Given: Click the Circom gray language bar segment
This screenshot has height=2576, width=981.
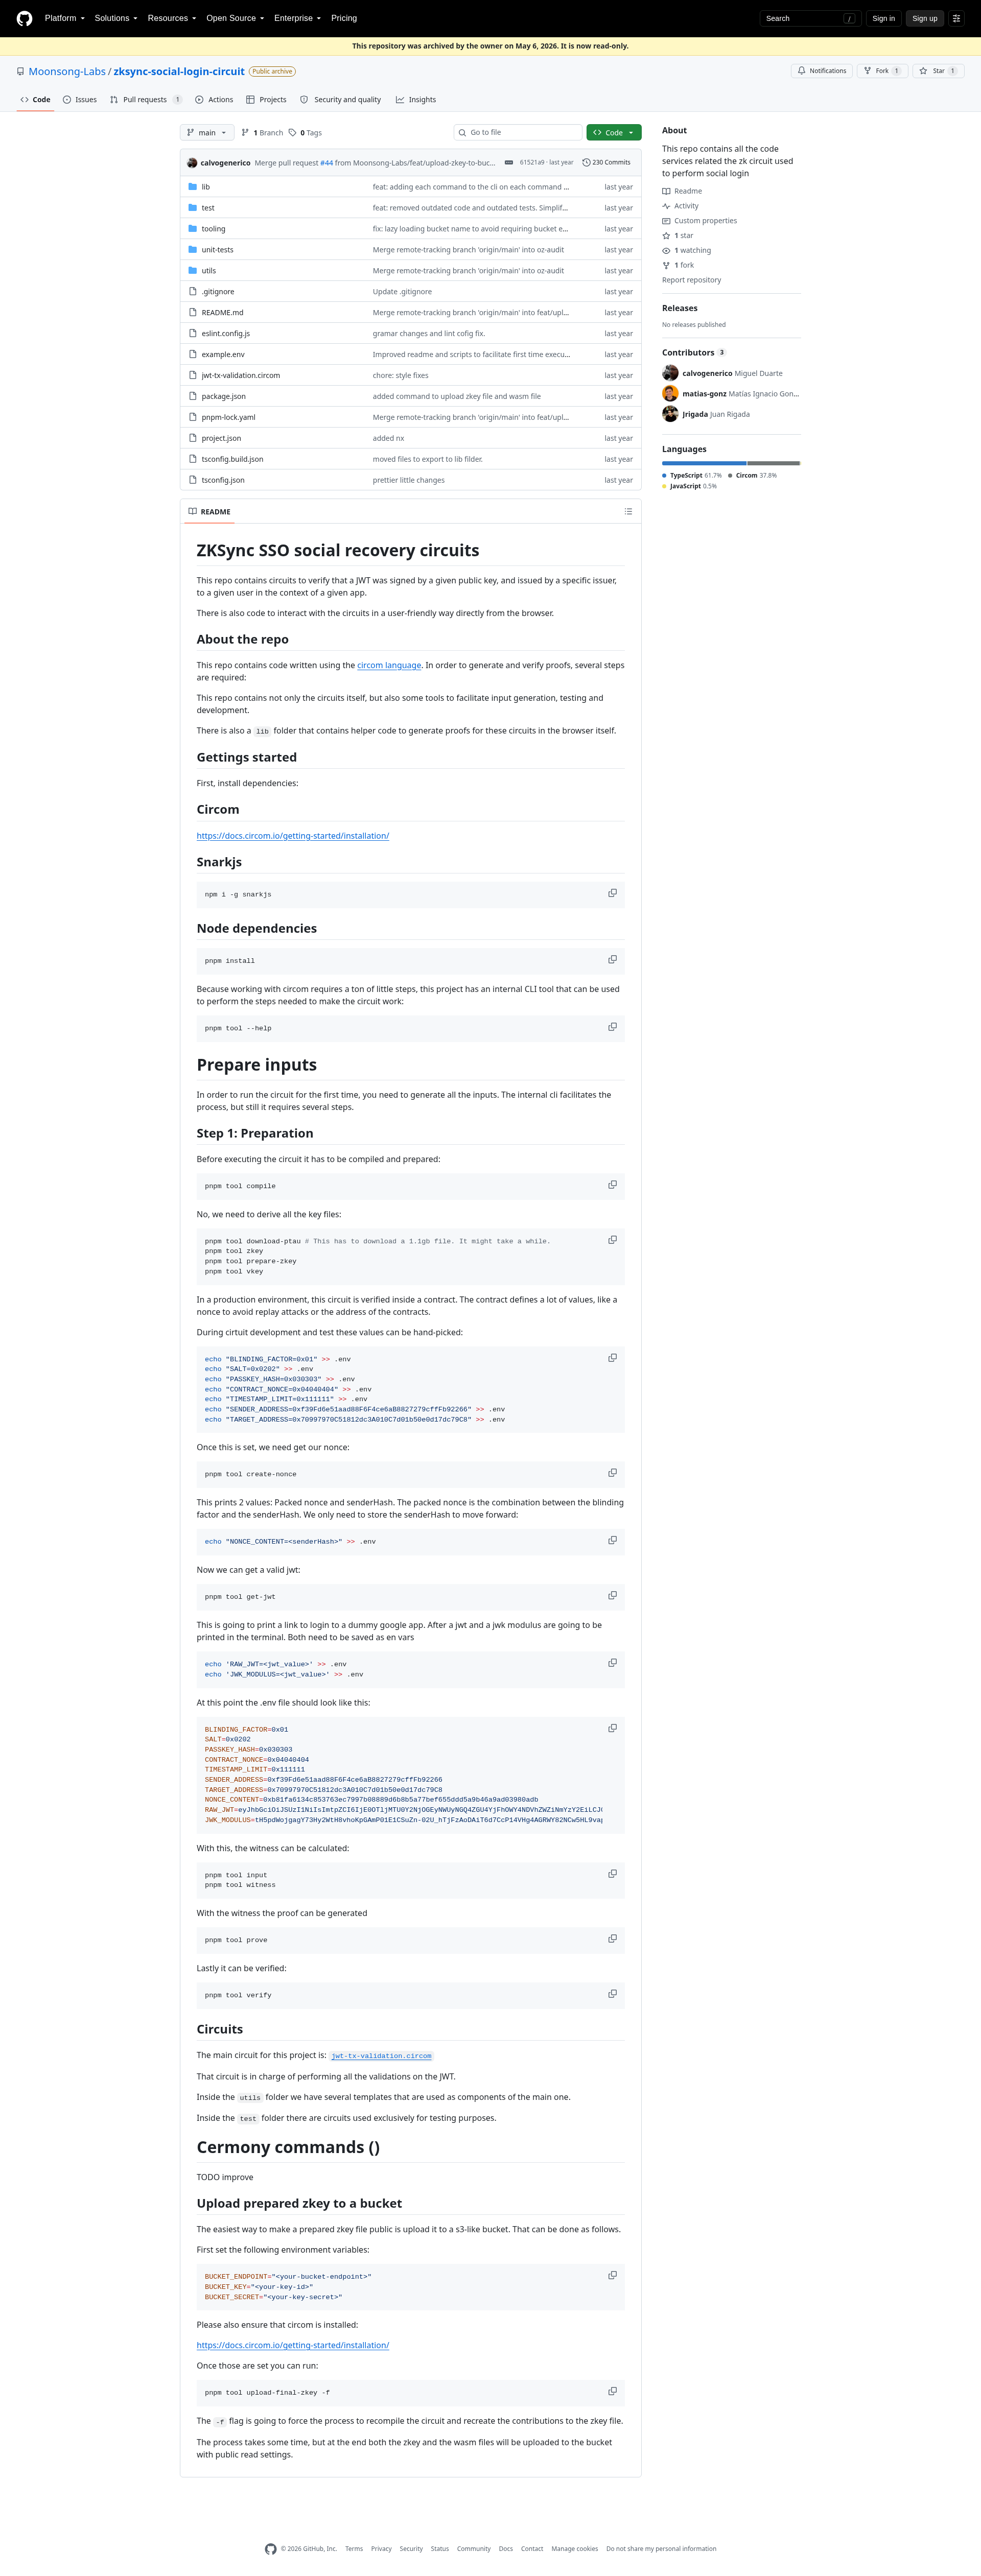Looking at the screenshot, I should point(773,463).
